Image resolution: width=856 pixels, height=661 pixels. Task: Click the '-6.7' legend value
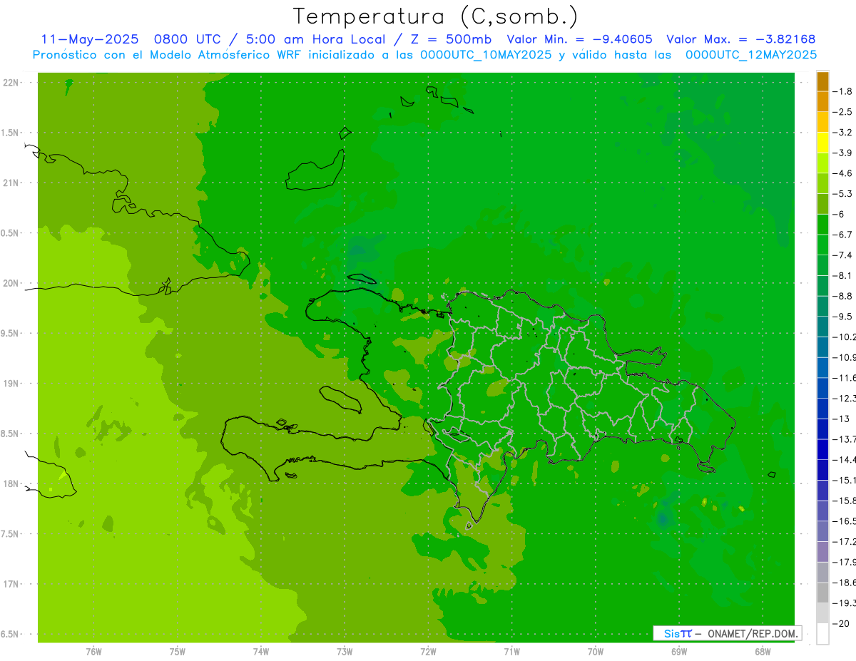tap(843, 235)
